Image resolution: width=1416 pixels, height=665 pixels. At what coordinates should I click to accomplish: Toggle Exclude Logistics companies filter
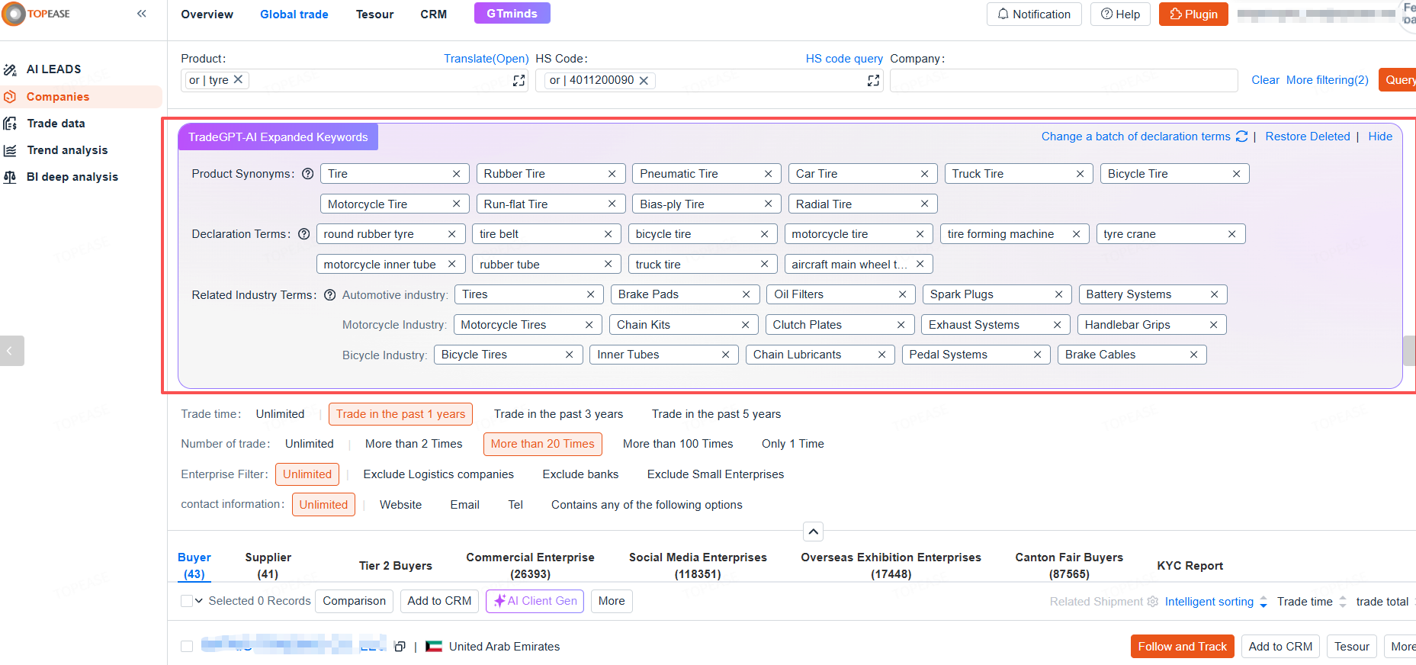click(x=438, y=474)
